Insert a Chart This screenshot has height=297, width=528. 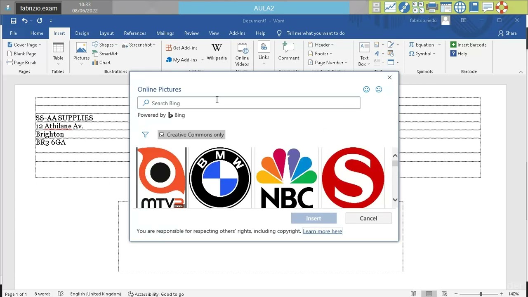(x=101, y=63)
